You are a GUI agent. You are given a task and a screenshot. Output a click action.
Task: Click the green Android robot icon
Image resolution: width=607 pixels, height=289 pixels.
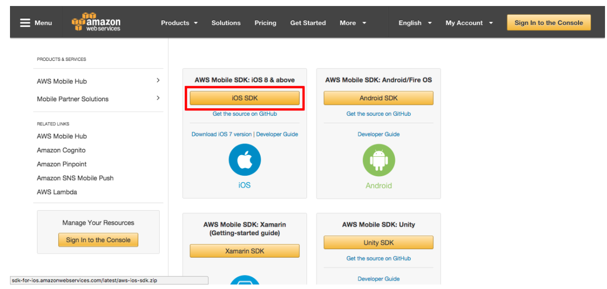click(378, 160)
